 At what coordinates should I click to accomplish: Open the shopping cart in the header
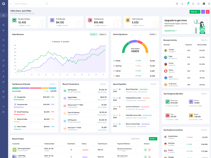(x=188, y=4)
